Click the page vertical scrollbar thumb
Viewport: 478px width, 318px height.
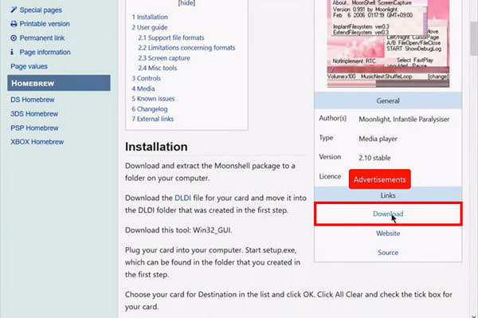(474, 38)
